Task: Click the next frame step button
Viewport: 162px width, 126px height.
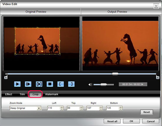Action: pos(28,84)
